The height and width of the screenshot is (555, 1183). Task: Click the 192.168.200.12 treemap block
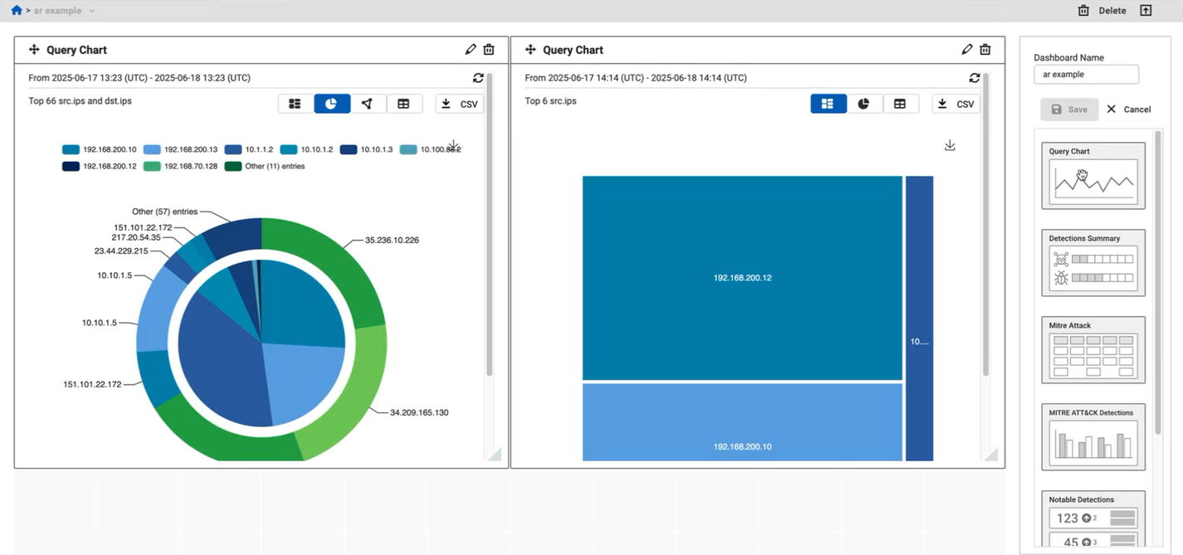point(742,278)
